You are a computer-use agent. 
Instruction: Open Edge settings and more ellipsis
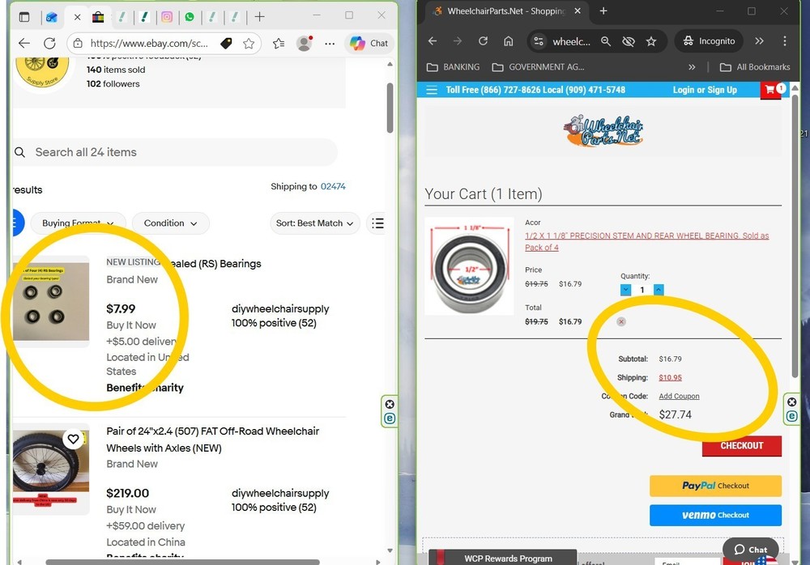pyautogui.click(x=330, y=44)
